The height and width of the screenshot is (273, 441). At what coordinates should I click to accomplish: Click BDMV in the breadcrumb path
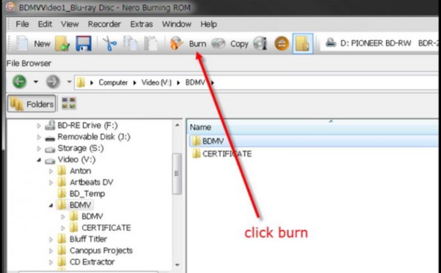(195, 82)
